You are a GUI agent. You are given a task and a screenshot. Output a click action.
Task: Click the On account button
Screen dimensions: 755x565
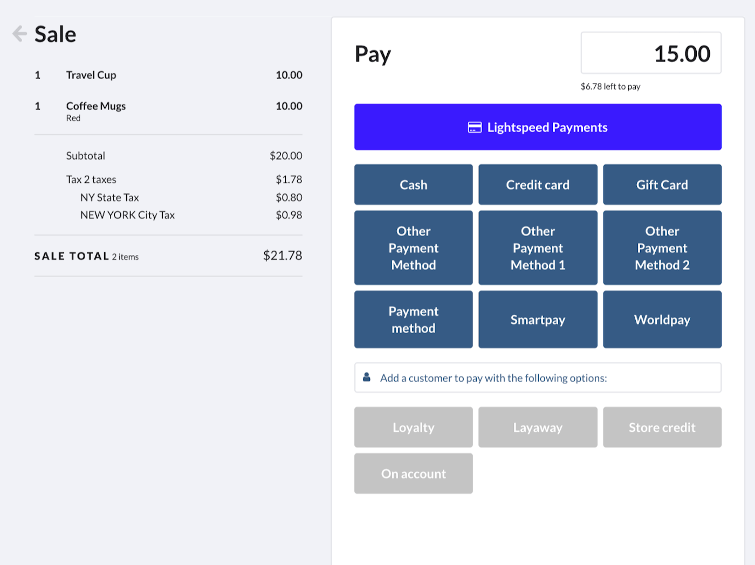[x=413, y=473]
